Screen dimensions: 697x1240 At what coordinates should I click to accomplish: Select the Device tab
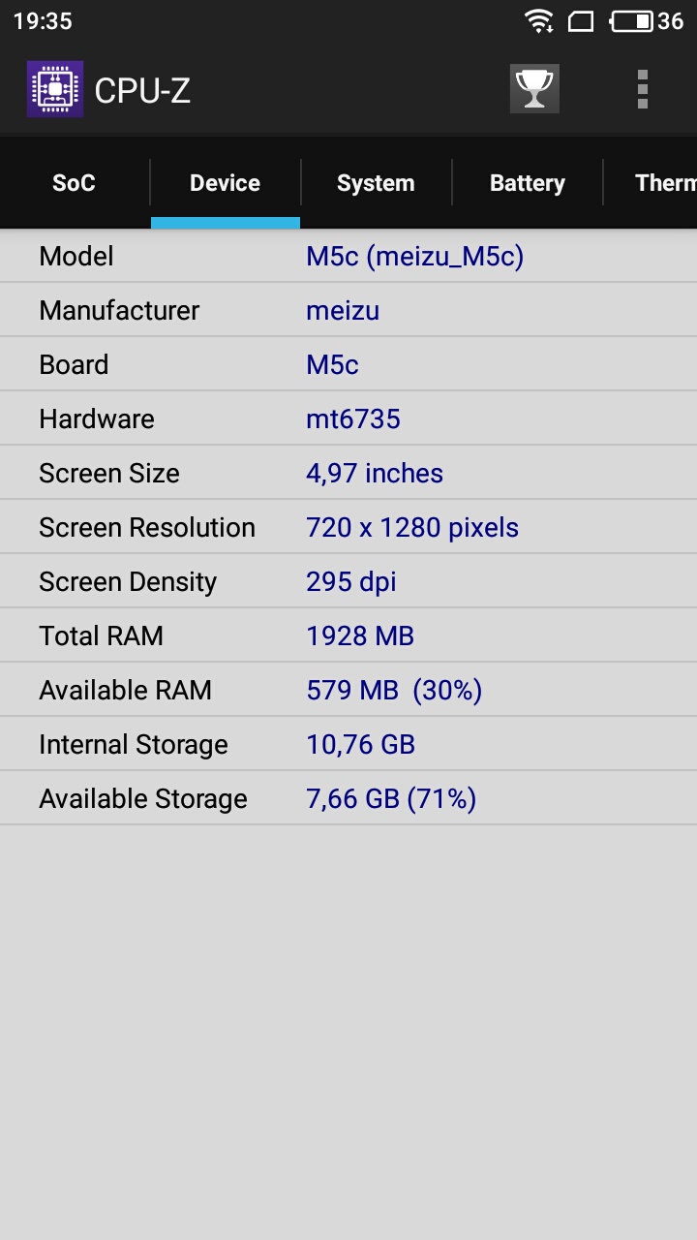[226, 183]
